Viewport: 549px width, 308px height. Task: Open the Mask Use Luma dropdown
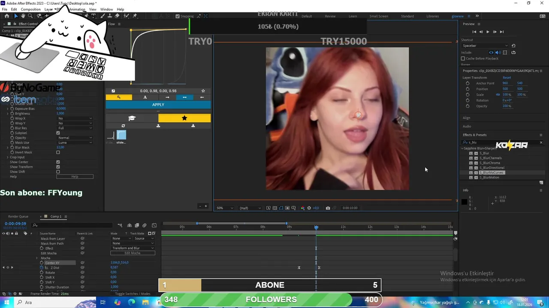(x=75, y=142)
